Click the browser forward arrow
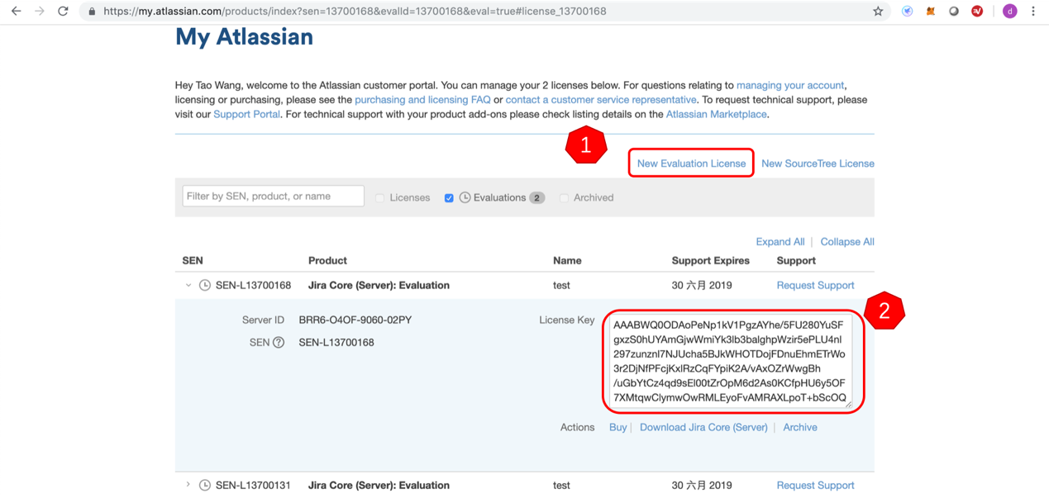The height and width of the screenshot is (498, 1049). 40,12
